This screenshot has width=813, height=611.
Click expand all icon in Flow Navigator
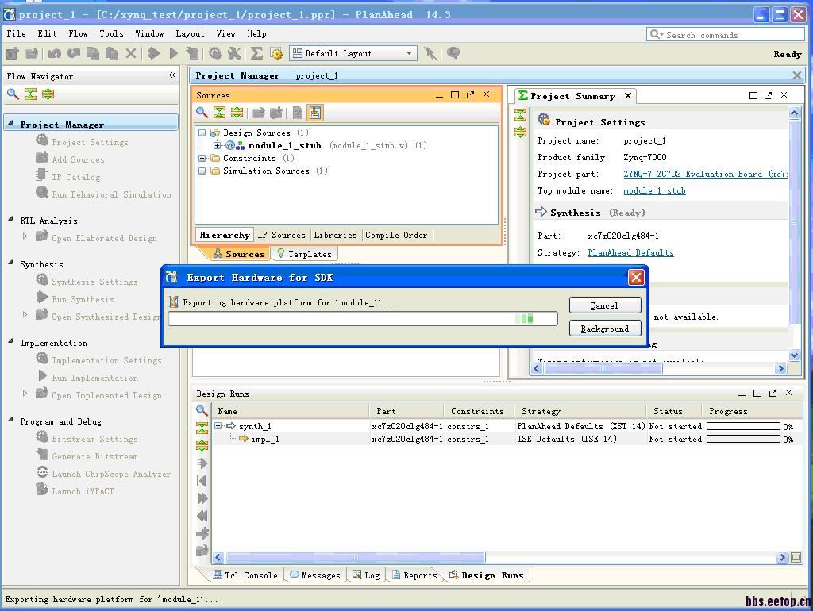[x=48, y=94]
